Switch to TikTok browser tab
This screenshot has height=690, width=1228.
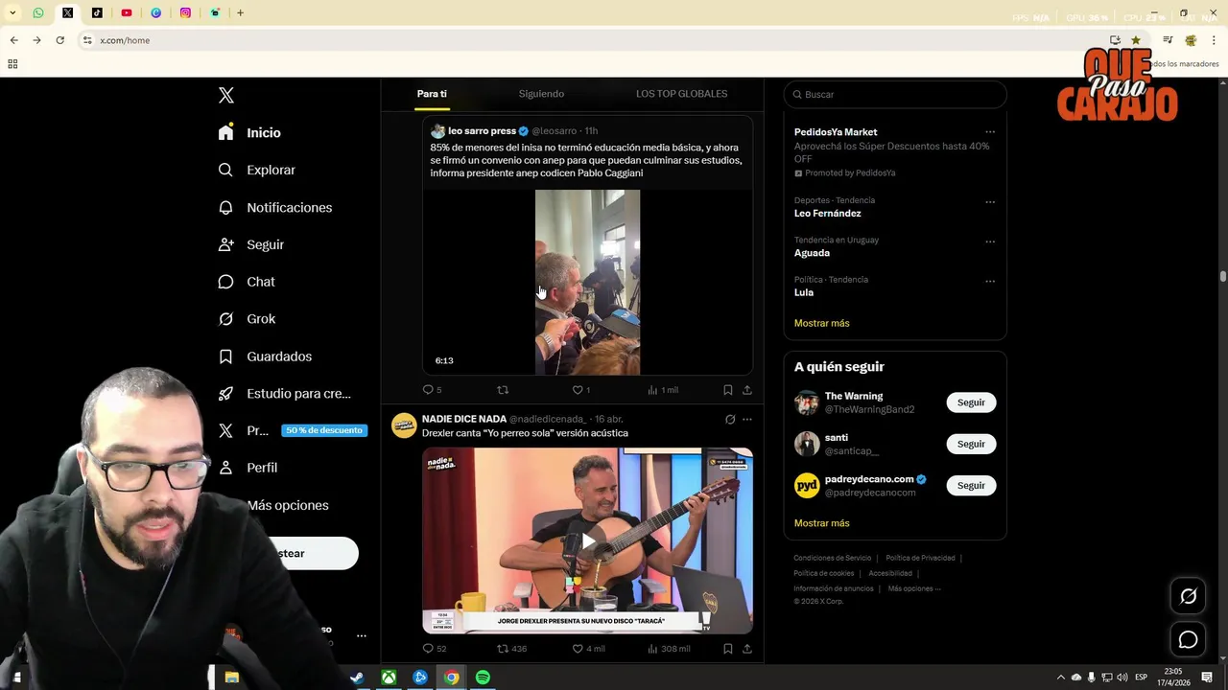coord(97,12)
